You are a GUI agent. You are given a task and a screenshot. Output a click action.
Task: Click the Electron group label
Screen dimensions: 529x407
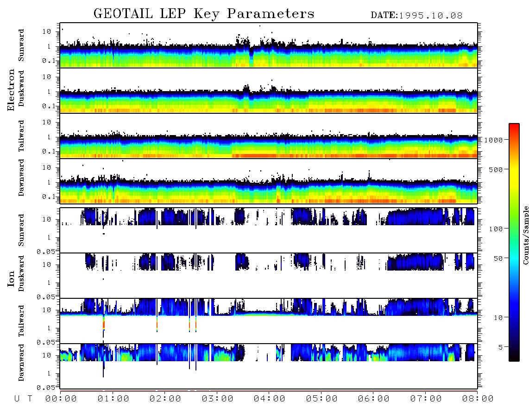point(11,90)
